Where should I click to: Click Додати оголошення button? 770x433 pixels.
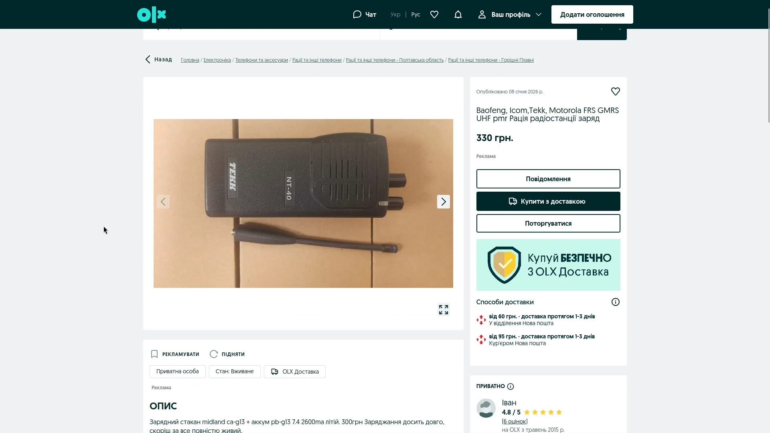(592, 15)
